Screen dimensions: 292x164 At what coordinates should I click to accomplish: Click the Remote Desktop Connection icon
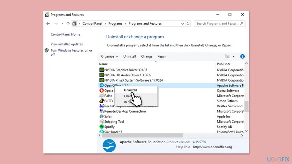(x=102, y=111)
